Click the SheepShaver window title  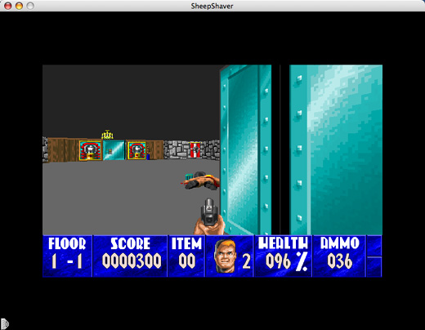pos(212,6)
